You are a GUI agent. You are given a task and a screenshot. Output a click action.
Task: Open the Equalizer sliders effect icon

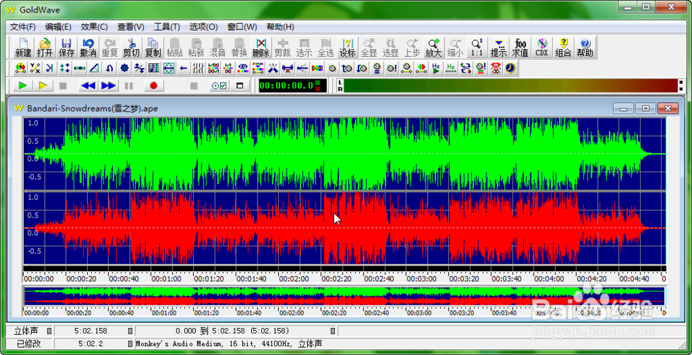(x=199, y=68)
